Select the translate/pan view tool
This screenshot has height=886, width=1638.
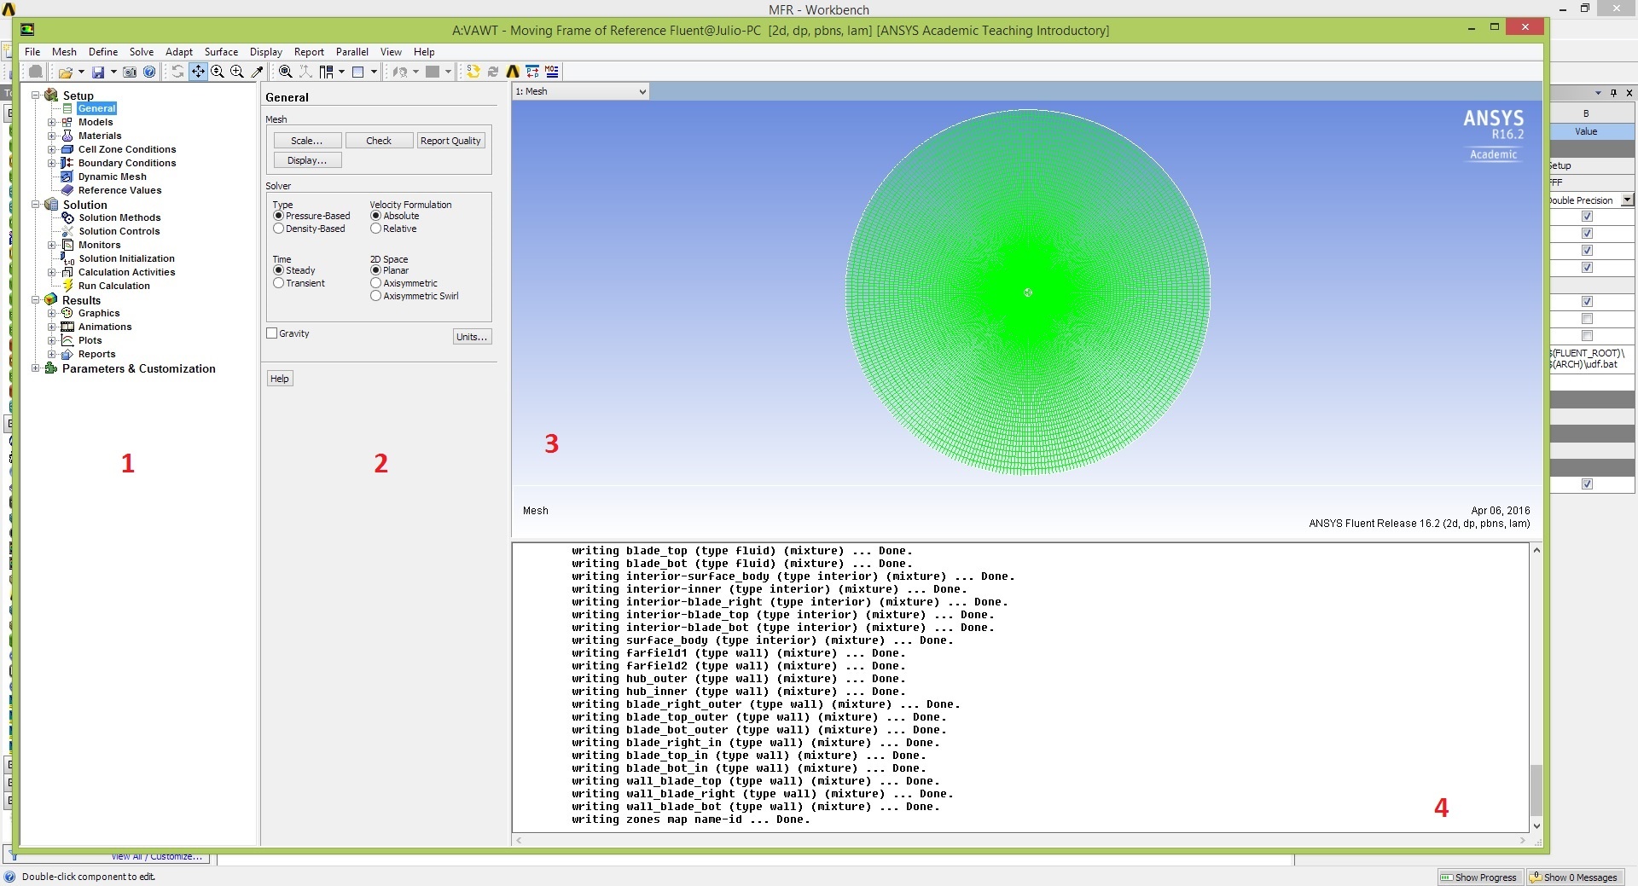[198, 72]
